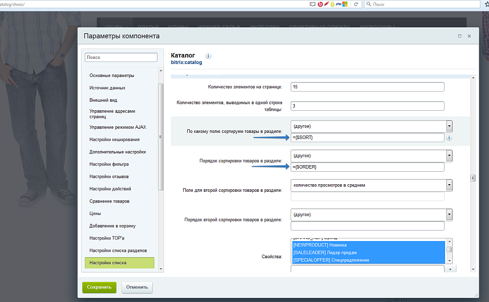
Task: Select 'Настройки фильтра' in the sidebar
Action: click(x=110, y=164)
